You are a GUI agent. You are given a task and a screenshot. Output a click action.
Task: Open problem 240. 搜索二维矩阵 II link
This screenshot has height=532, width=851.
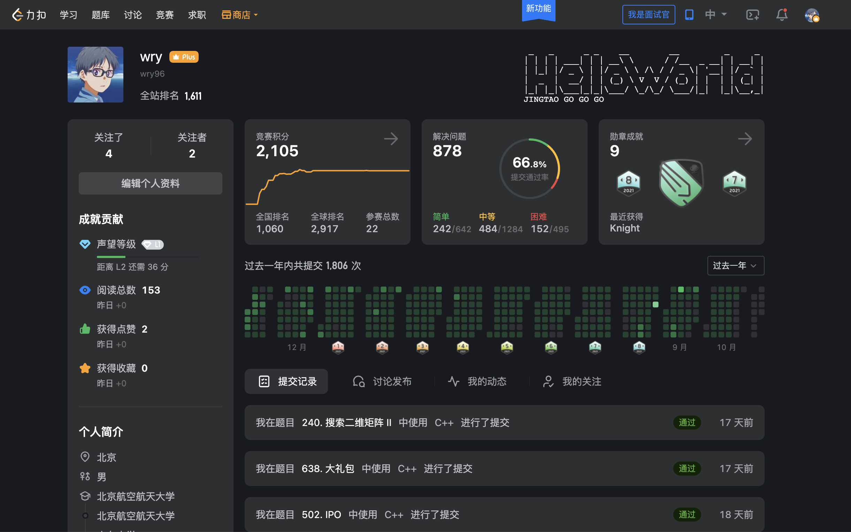346,423
